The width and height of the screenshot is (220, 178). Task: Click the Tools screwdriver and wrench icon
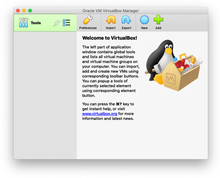click(24, 23)
